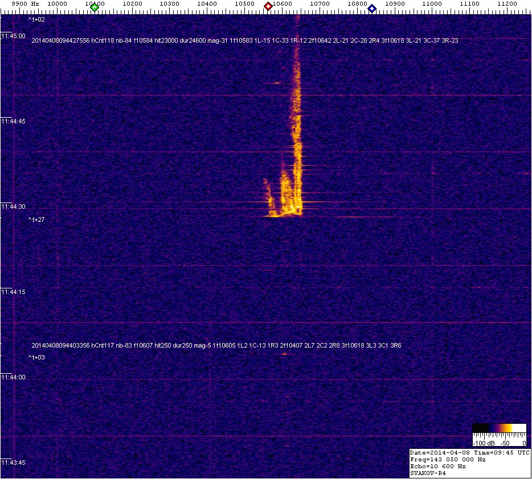
Task: Click the SVAKOV-R4 station label
Action: 429,473
